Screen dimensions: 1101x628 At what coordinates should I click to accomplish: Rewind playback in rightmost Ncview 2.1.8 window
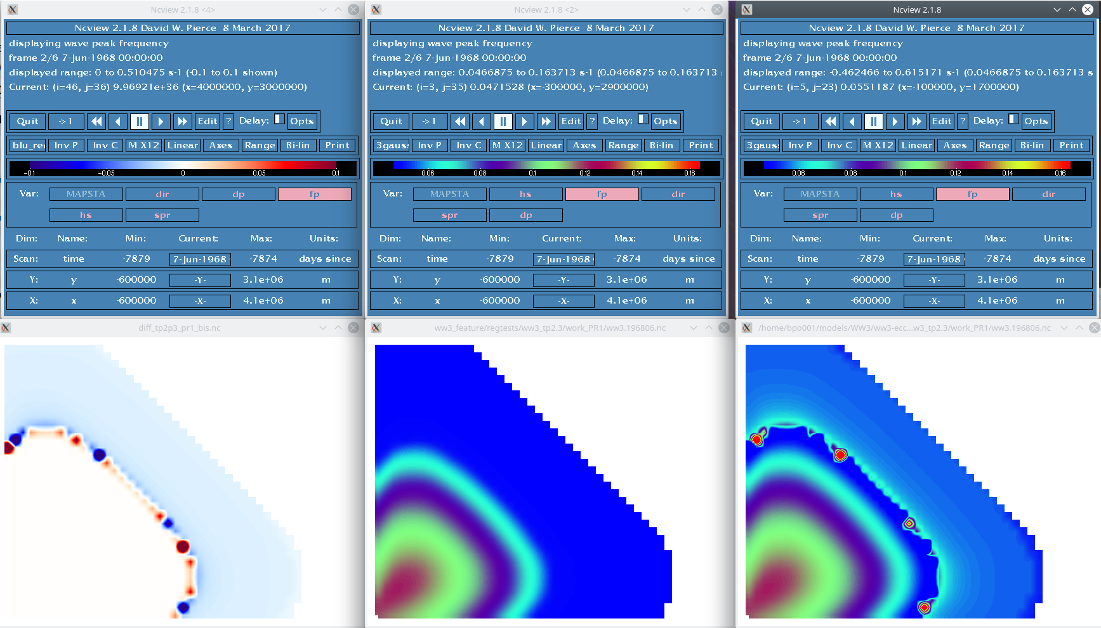(x=831, y=121)
